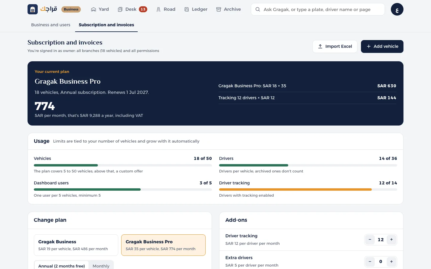Click the '774' monthly price
The height and width of the screenshot is (269, 431).
pyautogui.click(x=45, y=106)
